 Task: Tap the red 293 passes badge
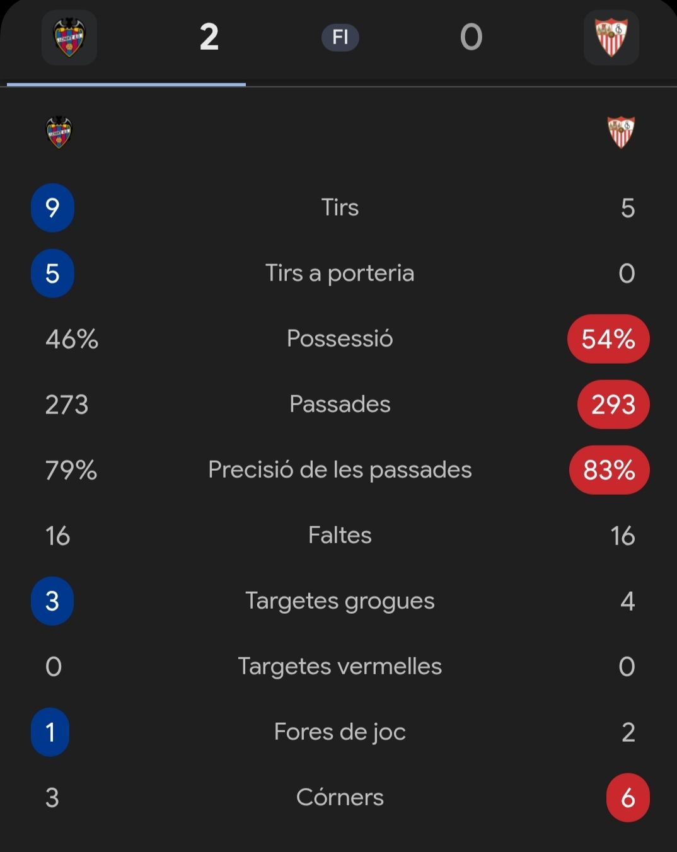613,405
